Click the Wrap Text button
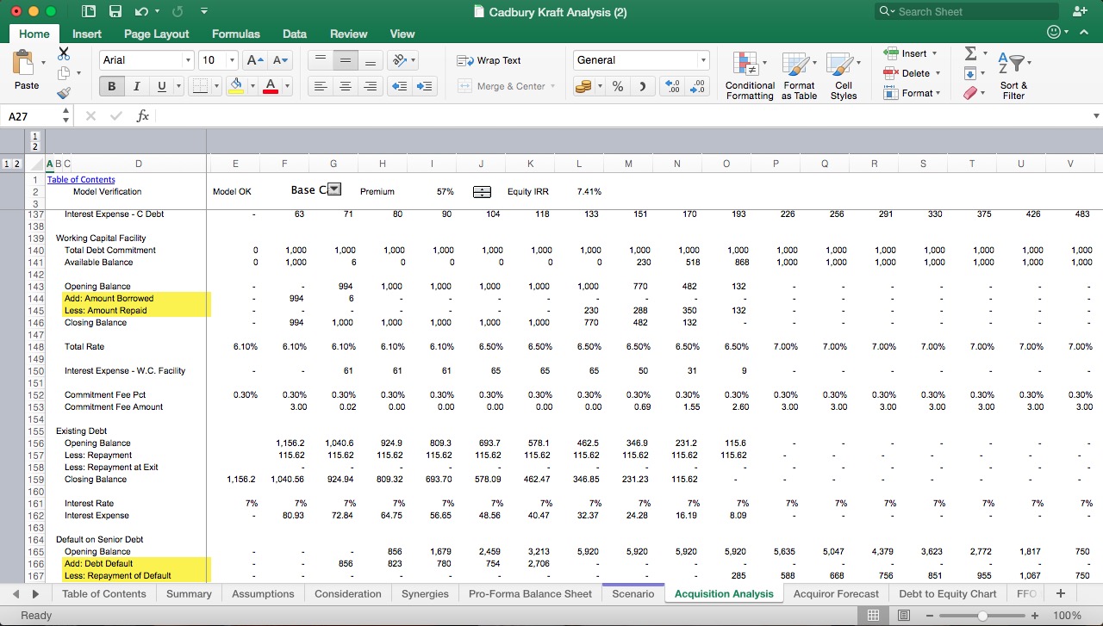The width and height of the screenshot is (1103, 626). coord(489,60)
